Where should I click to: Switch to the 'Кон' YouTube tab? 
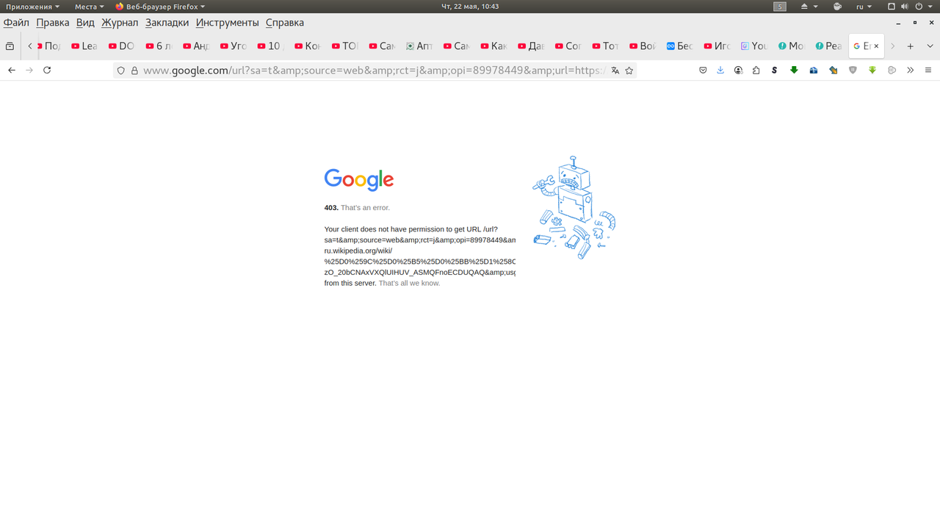[x=308, y=46]
